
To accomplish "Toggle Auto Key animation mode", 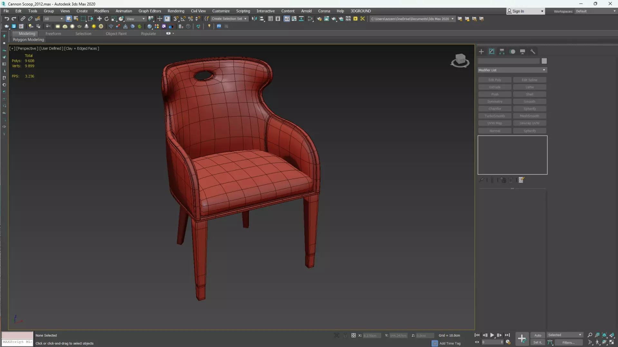I will [538, 335].
